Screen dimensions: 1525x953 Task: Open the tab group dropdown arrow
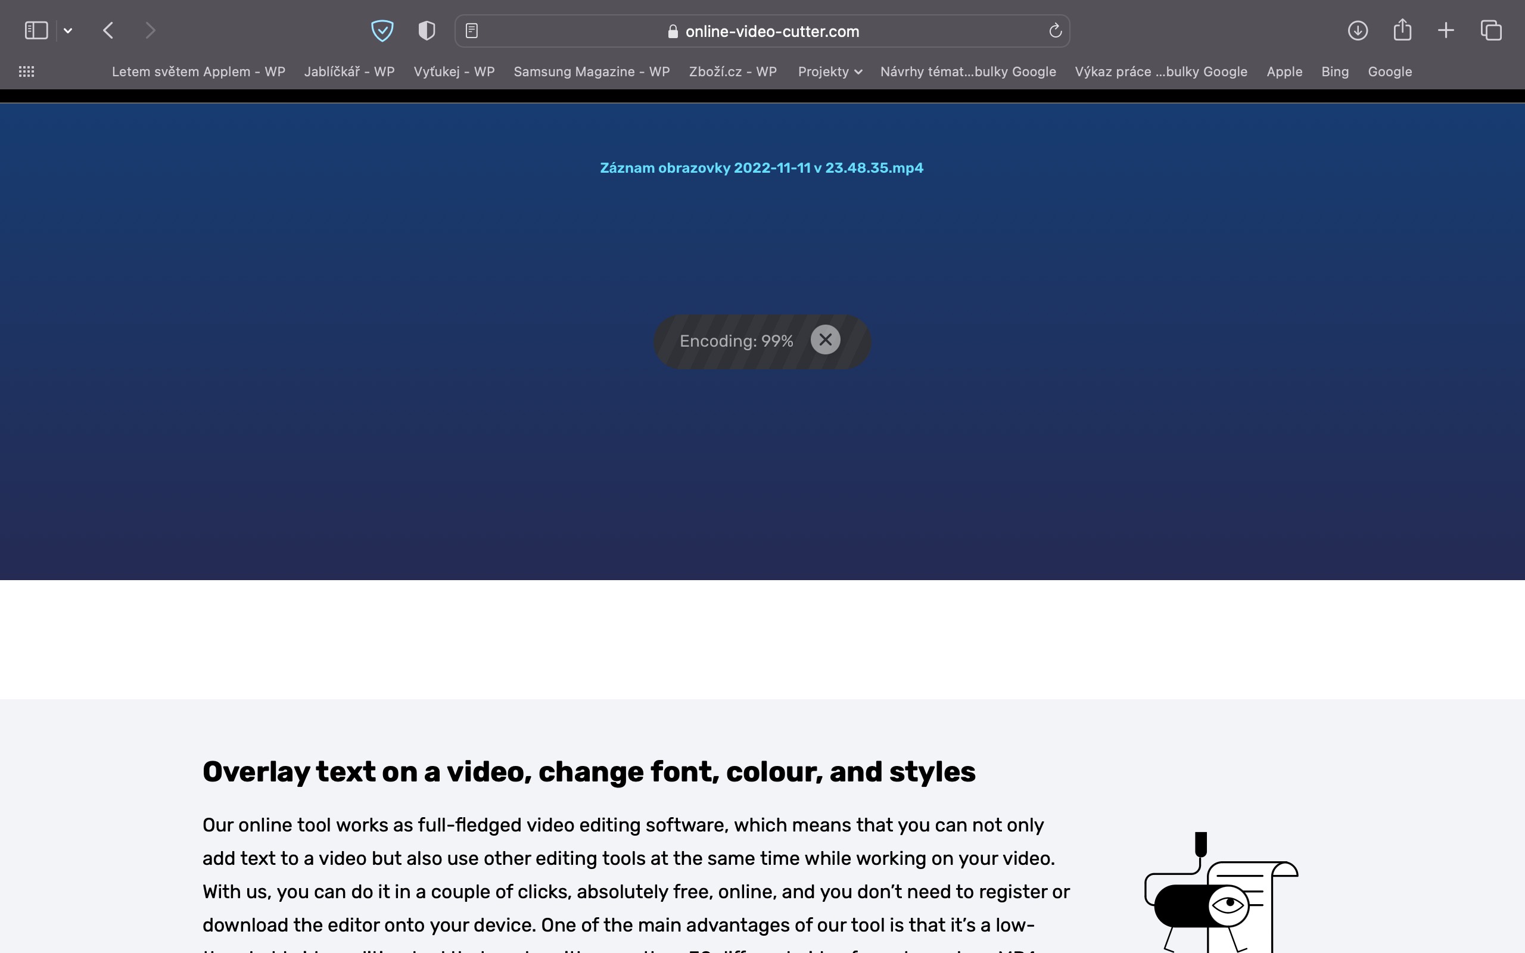click(x=68, y=30)
